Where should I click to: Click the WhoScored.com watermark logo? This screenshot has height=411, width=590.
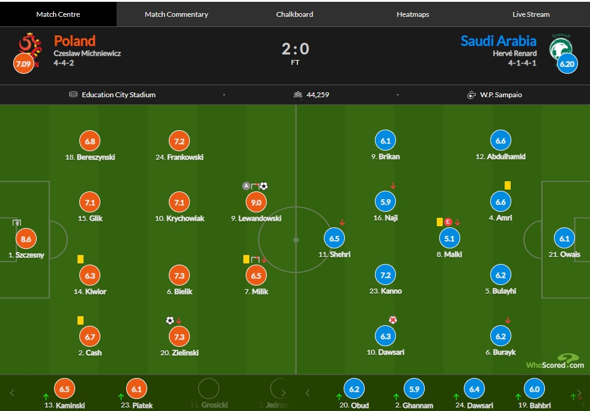coord(555,361)
